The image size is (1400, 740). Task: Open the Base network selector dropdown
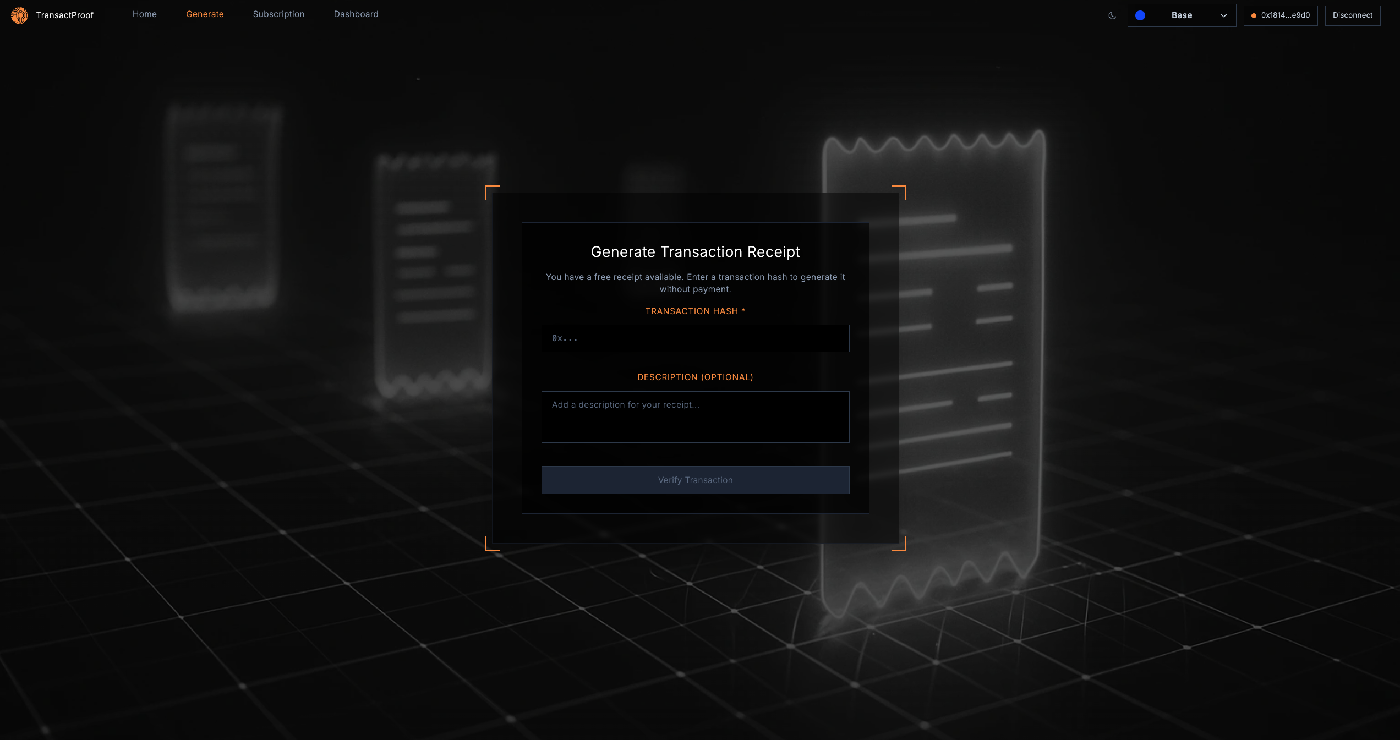(x=1182, y=15)
